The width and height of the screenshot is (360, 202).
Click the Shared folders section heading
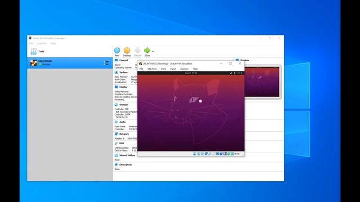[x=127, y=155]
